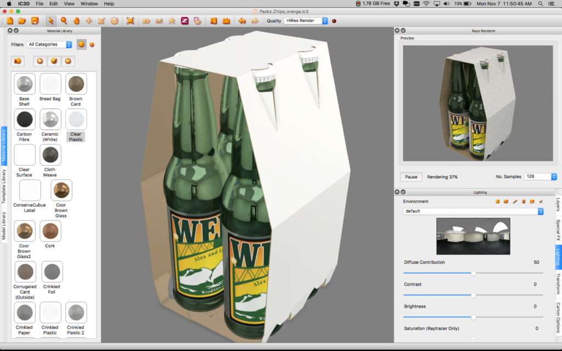Viewport: 562px width, 351px height.
Task: Activate the hand pan tool
Action: (x=76, y=21)
